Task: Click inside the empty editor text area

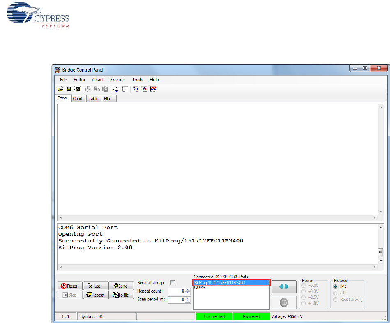Action: point(218,159)
